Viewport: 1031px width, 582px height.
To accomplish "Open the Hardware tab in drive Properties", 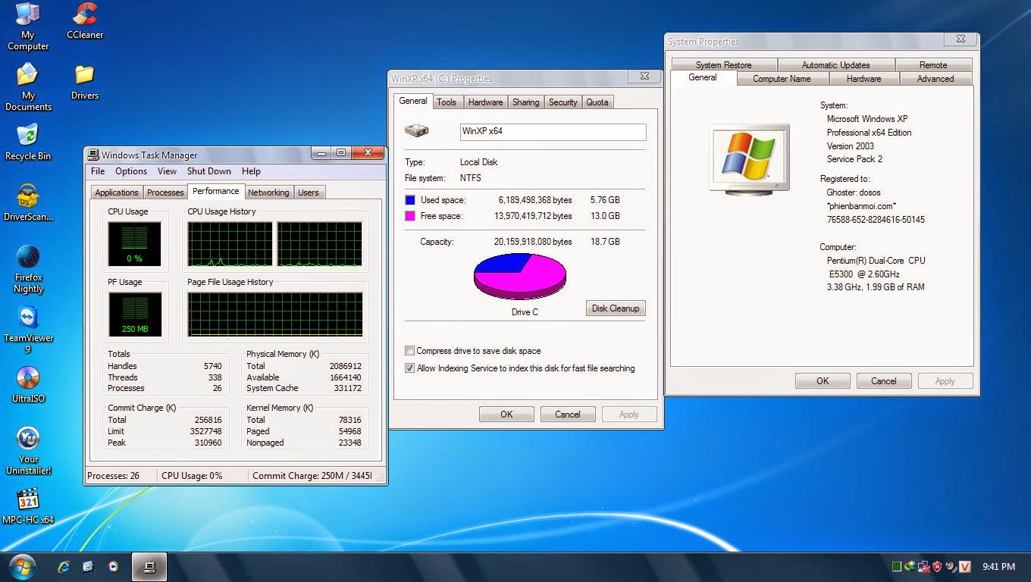I will 485,102.
